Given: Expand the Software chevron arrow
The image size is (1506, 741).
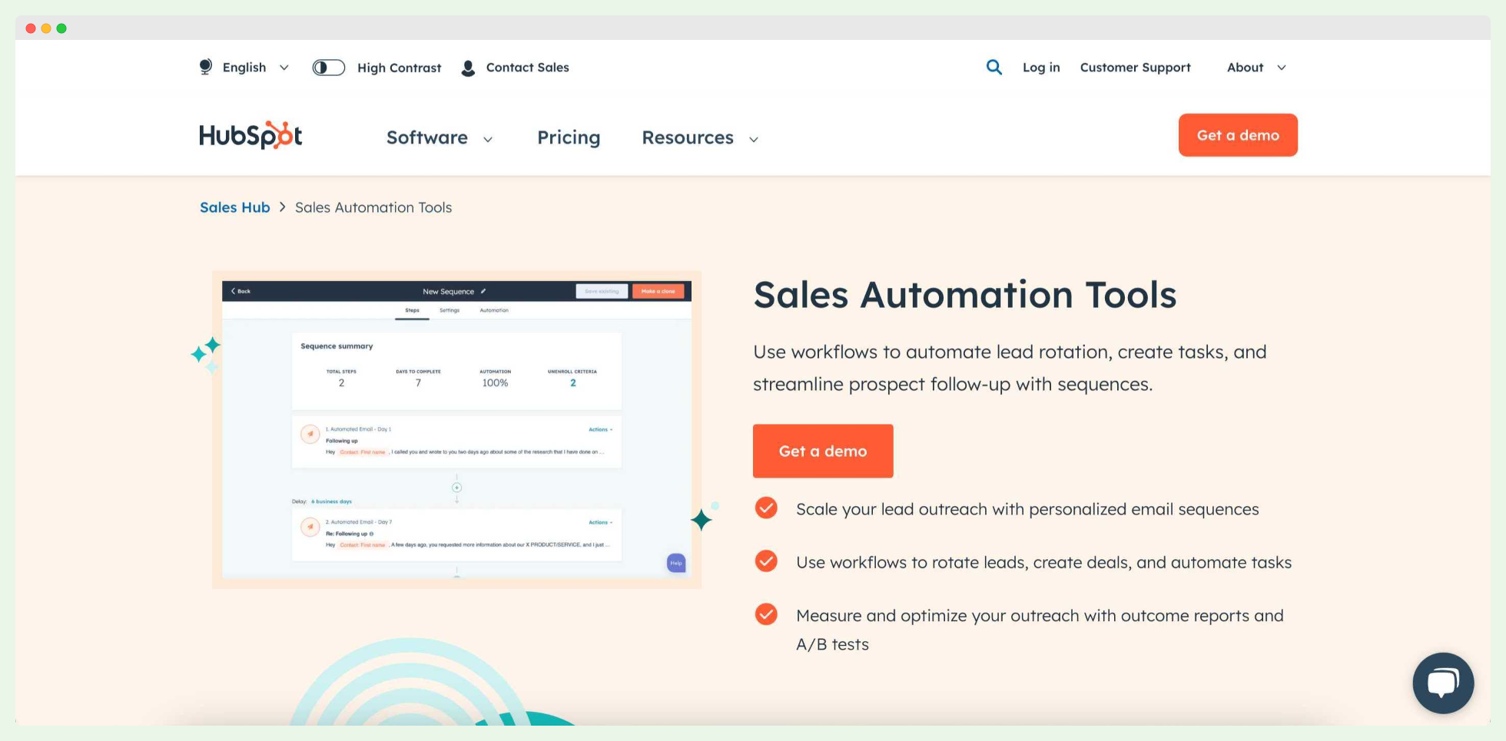Looking at the screenshot, I should click(487, 139).
